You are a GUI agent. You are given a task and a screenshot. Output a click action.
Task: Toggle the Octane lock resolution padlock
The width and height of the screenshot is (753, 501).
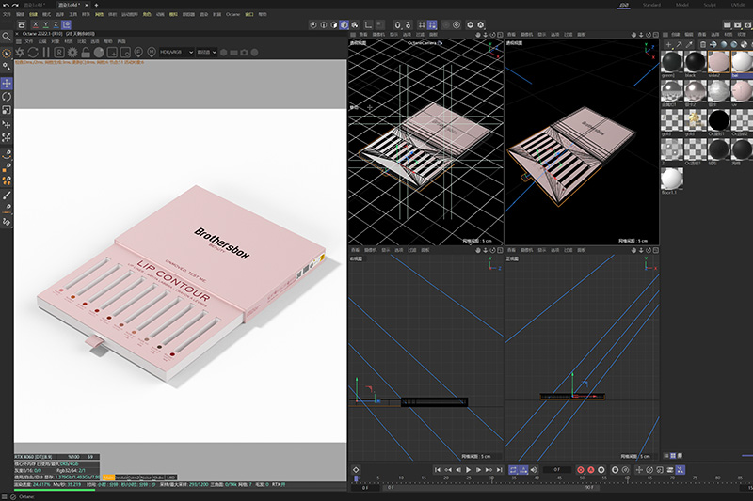86,53
